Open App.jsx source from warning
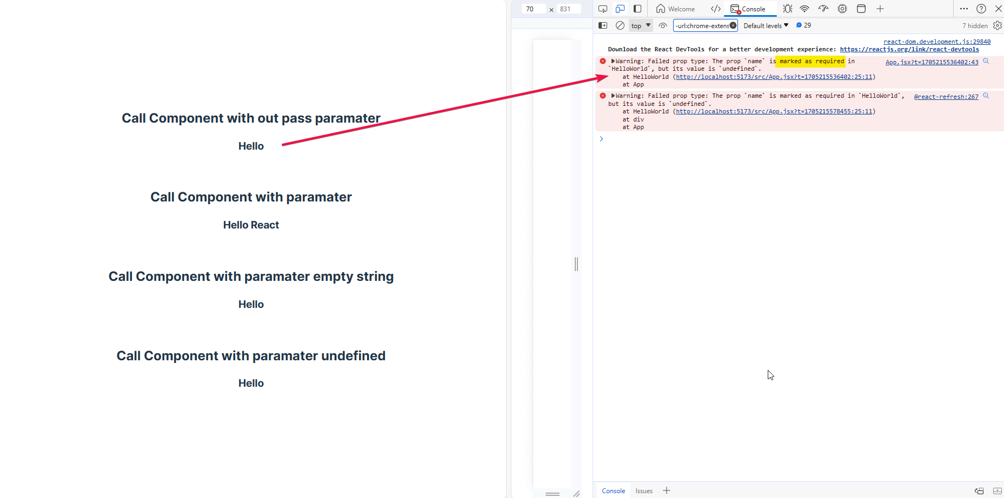This screenshot has width=1004, height=498. pyautogui.click(x=931, y=62)
